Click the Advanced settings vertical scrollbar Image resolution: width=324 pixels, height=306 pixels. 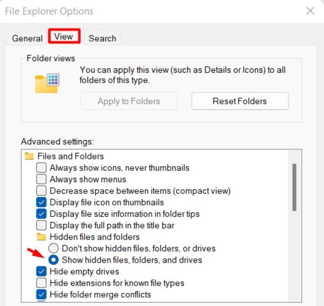coord(294,188)
